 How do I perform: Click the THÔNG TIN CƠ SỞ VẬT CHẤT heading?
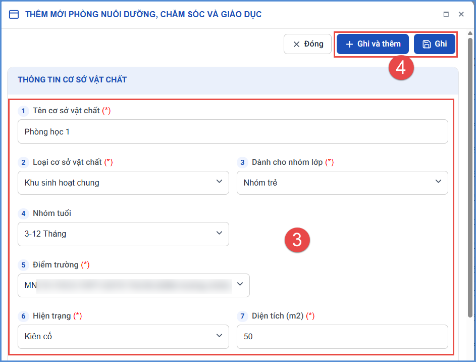pos(72,80)
